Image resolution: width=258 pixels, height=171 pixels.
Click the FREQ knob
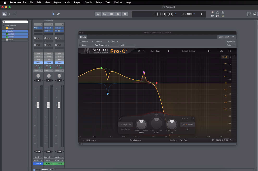click(x=141, y=124)
